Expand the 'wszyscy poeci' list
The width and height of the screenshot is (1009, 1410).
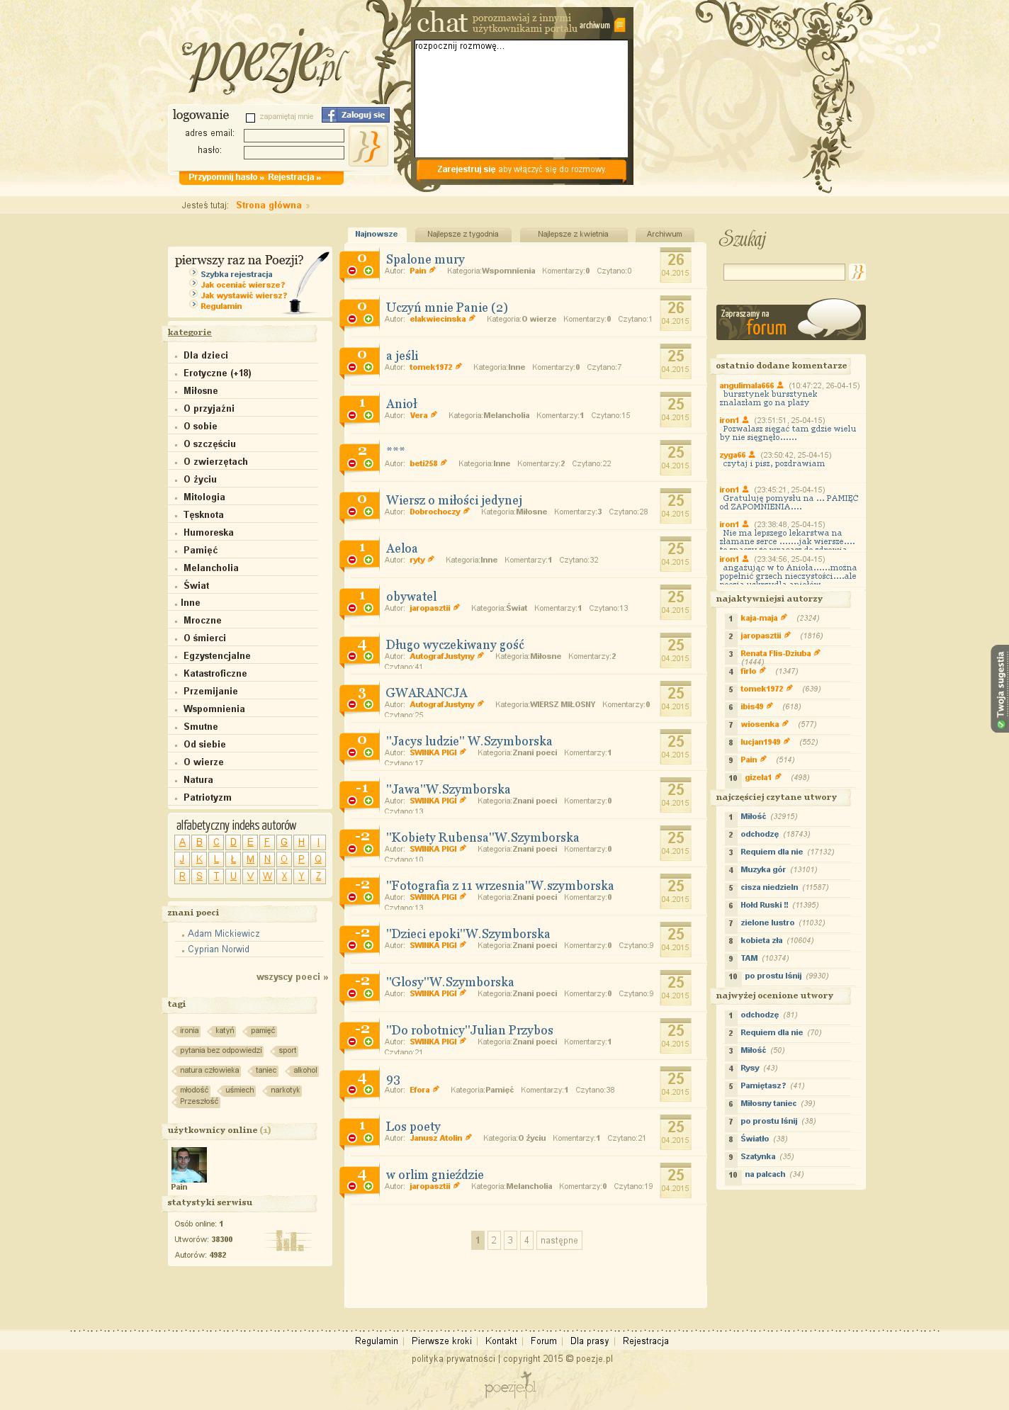tap(292, 977)
